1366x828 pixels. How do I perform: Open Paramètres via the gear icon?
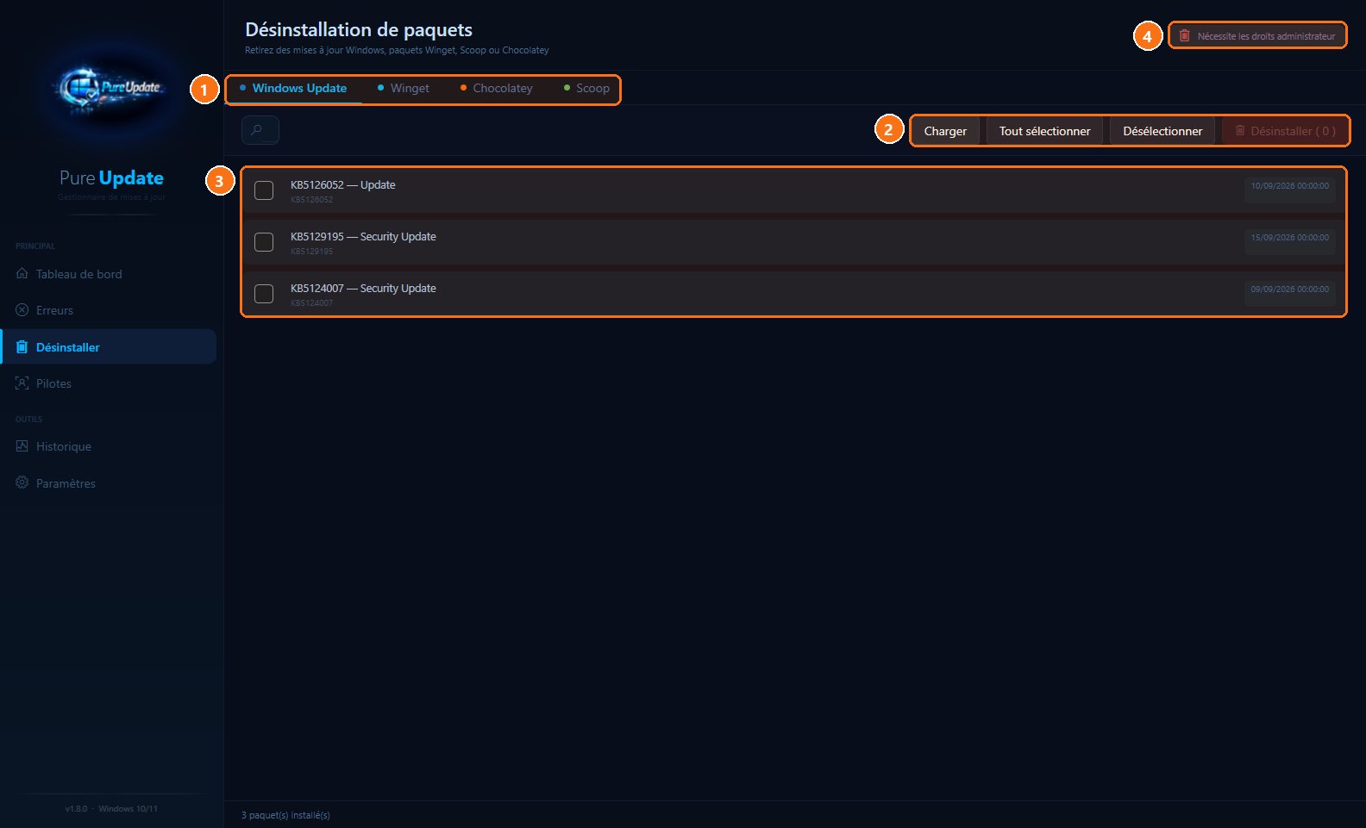[x=22, y=482]
